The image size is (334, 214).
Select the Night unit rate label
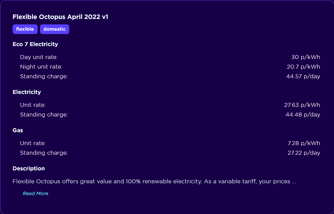[x=41, y=67]
